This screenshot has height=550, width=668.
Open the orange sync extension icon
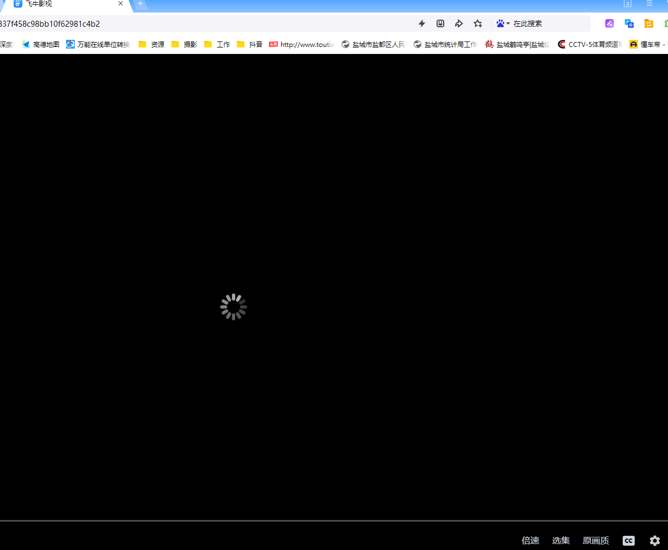click(x=648, y=23)
